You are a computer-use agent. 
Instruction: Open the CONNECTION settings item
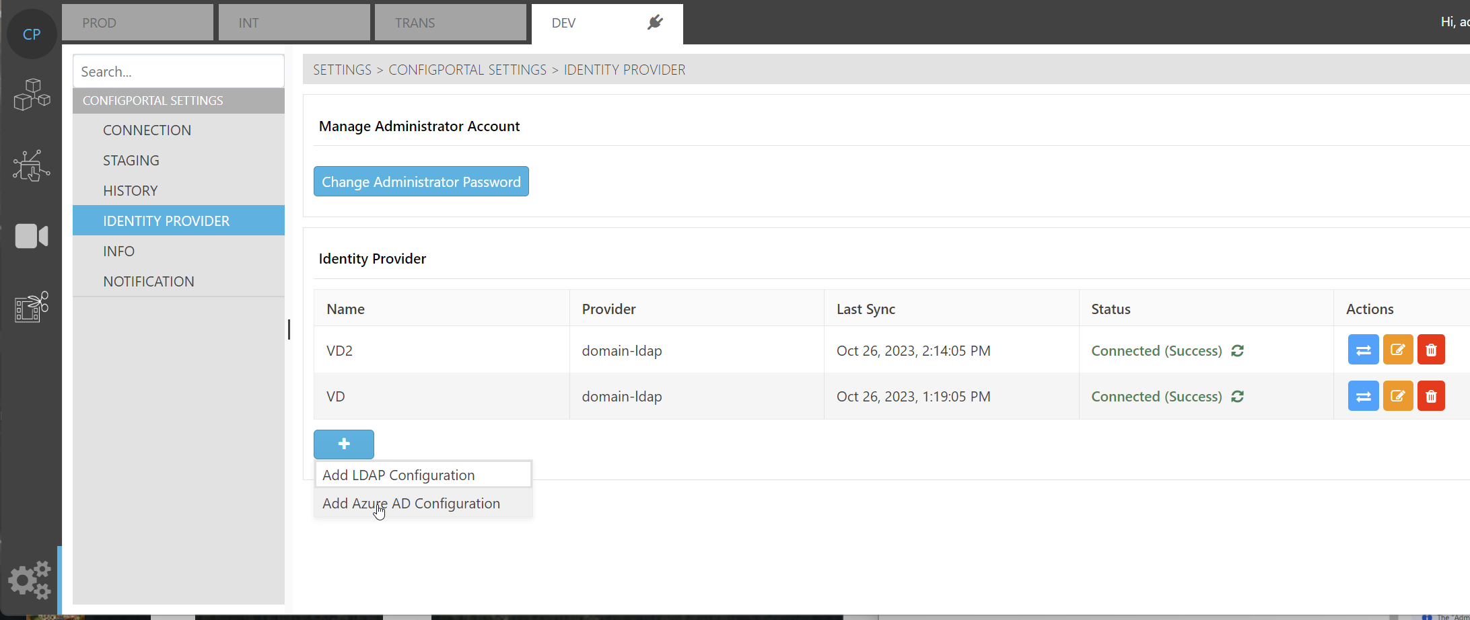tap(147, 130)
